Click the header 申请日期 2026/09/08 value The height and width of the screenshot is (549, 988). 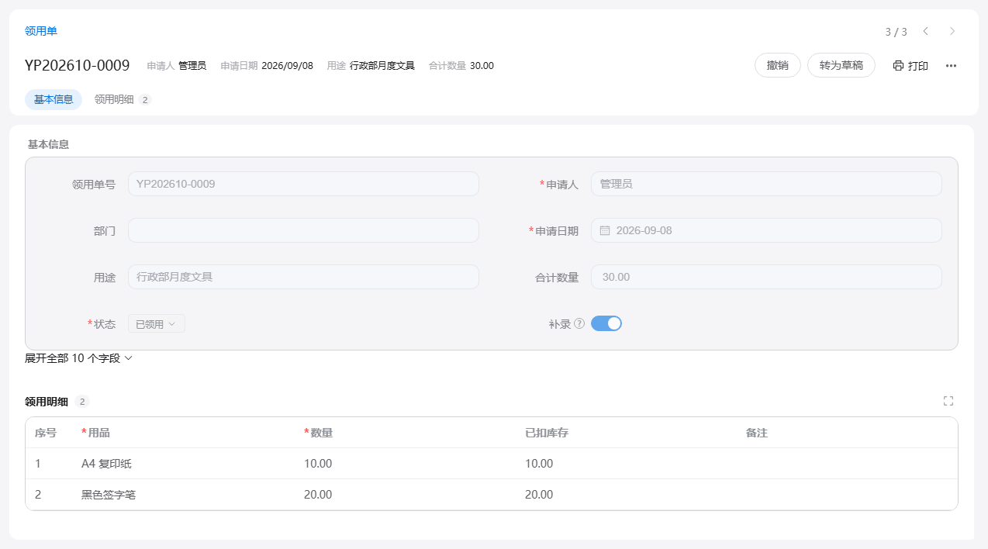(x=287, y=66)
